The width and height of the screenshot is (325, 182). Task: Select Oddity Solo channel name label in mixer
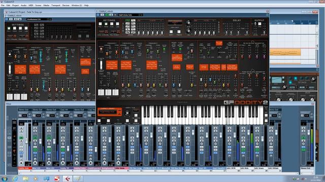[24, 168]
